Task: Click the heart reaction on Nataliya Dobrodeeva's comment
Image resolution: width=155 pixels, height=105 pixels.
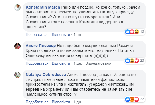Action: click(137, 99)
